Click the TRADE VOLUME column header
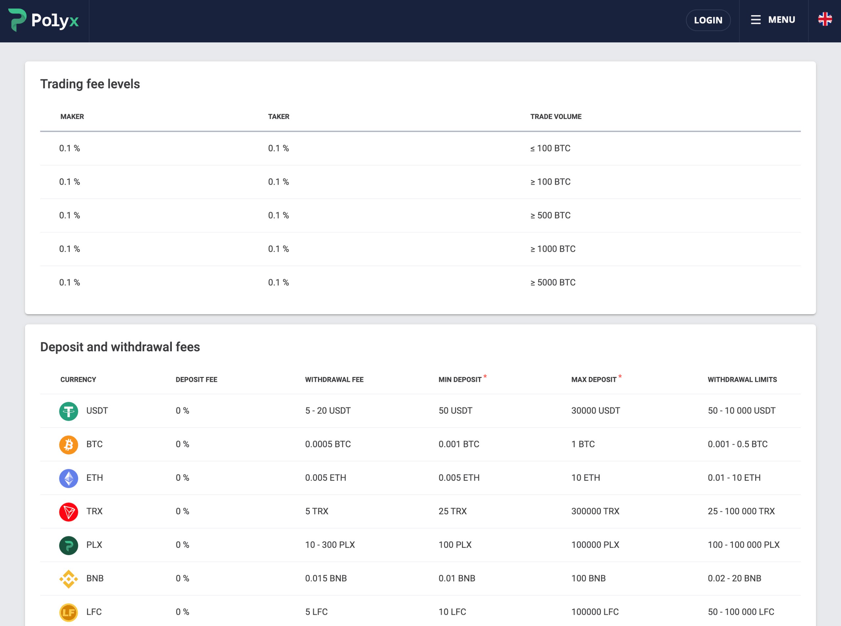This screenshot has height=626, width=841. pyautogui.click(x=556, y=117)
